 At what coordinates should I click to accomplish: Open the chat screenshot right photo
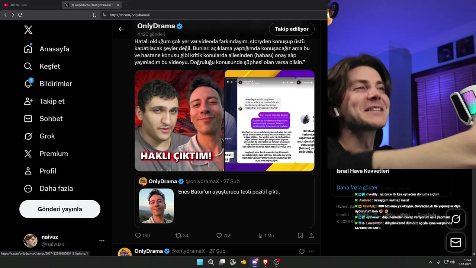(x=270, y=121)
